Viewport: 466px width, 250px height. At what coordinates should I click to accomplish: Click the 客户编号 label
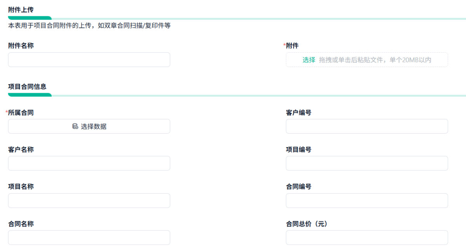coord(299,113)
